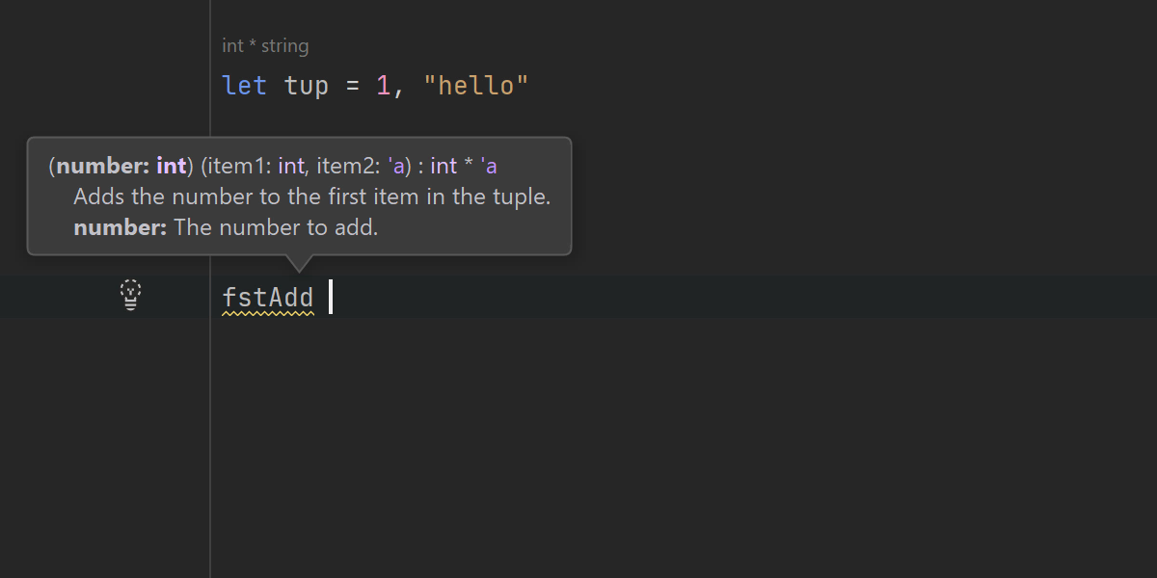
Task: Click the light bulb quick-fix icon
Action: click(131, 294)
